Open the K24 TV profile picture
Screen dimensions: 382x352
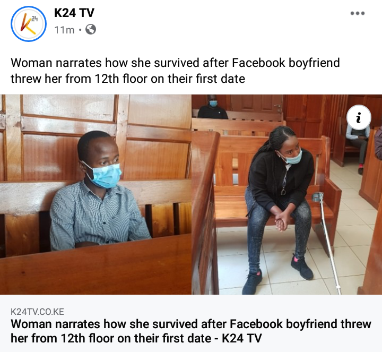point(29,24)
